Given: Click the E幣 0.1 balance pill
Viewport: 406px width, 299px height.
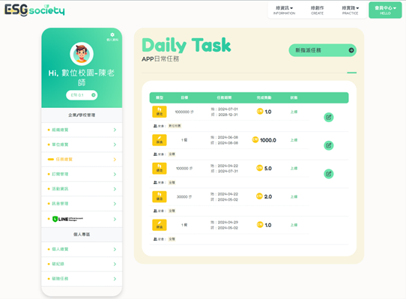Looking at the screenshot, I should (x=82, y=95).
